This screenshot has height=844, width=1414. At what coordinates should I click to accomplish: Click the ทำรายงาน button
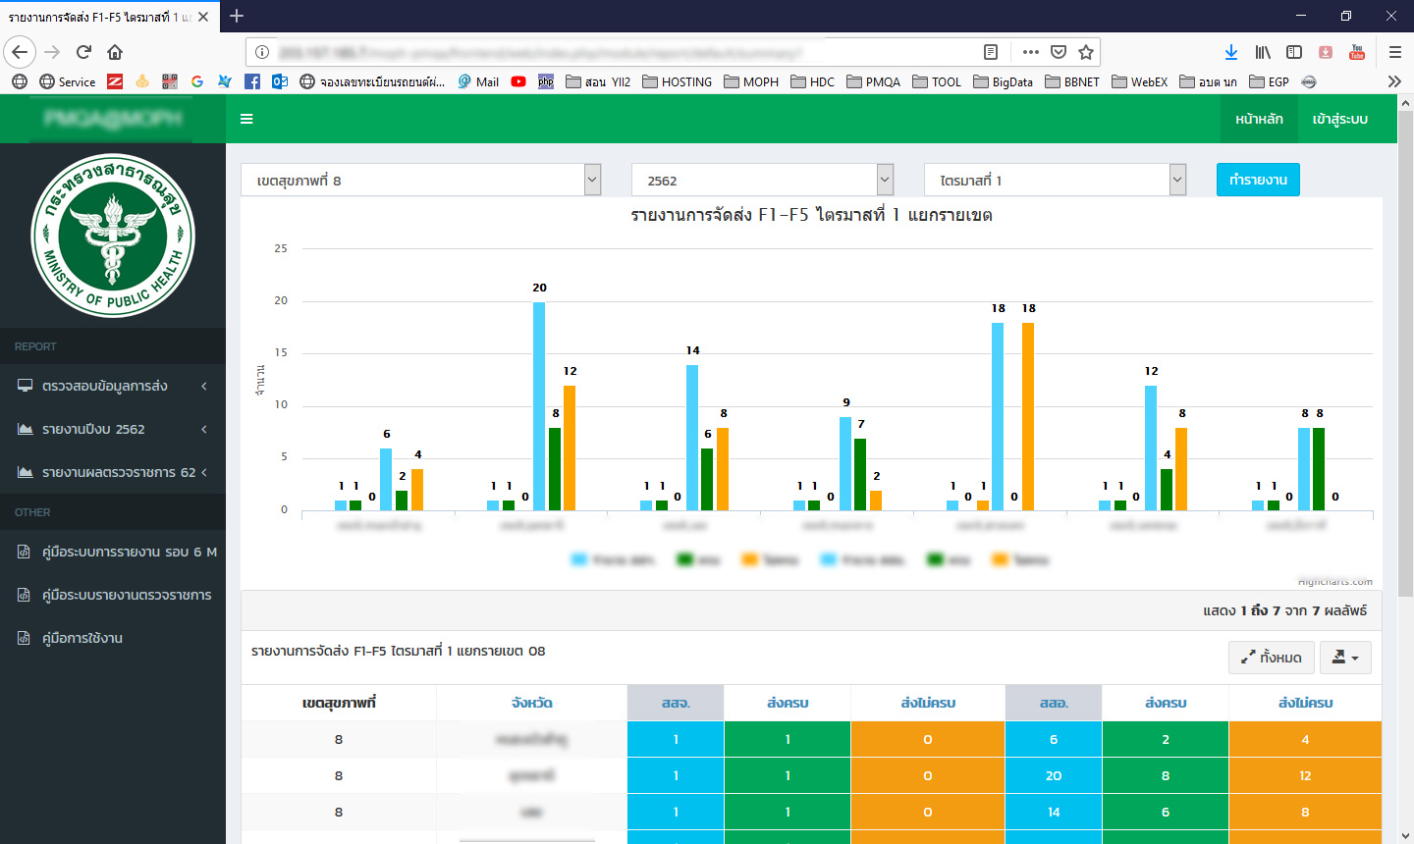click(x=1258, y=180)
